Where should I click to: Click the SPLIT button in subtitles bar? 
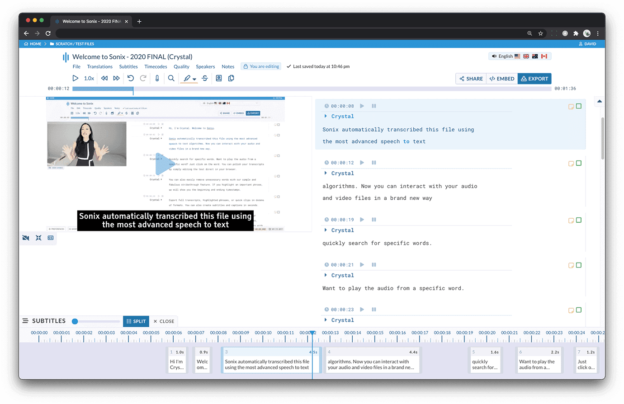(136, 321)
